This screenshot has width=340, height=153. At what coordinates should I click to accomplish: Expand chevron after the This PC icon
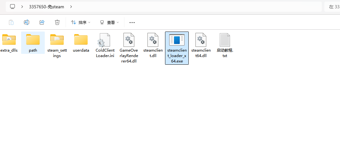pos(22,7)
